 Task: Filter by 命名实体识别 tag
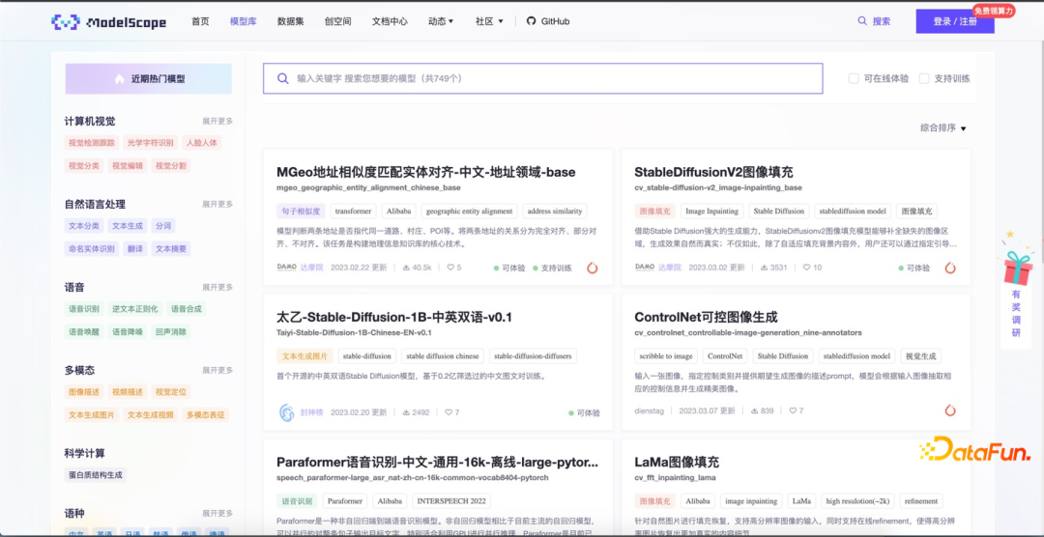pyautogui.click(x=92, y=249)
